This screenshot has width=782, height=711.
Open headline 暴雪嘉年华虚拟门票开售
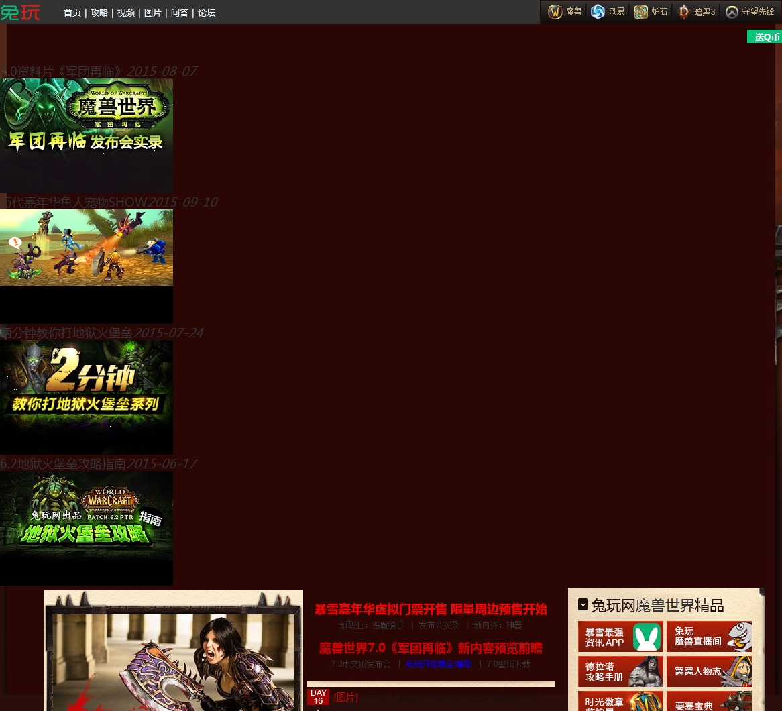pos(431,609)
